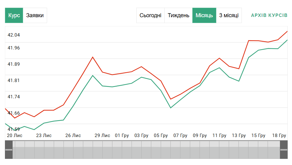Click the green line's dip before 07 Гру
292x165 pixels.
coord(171,108)
